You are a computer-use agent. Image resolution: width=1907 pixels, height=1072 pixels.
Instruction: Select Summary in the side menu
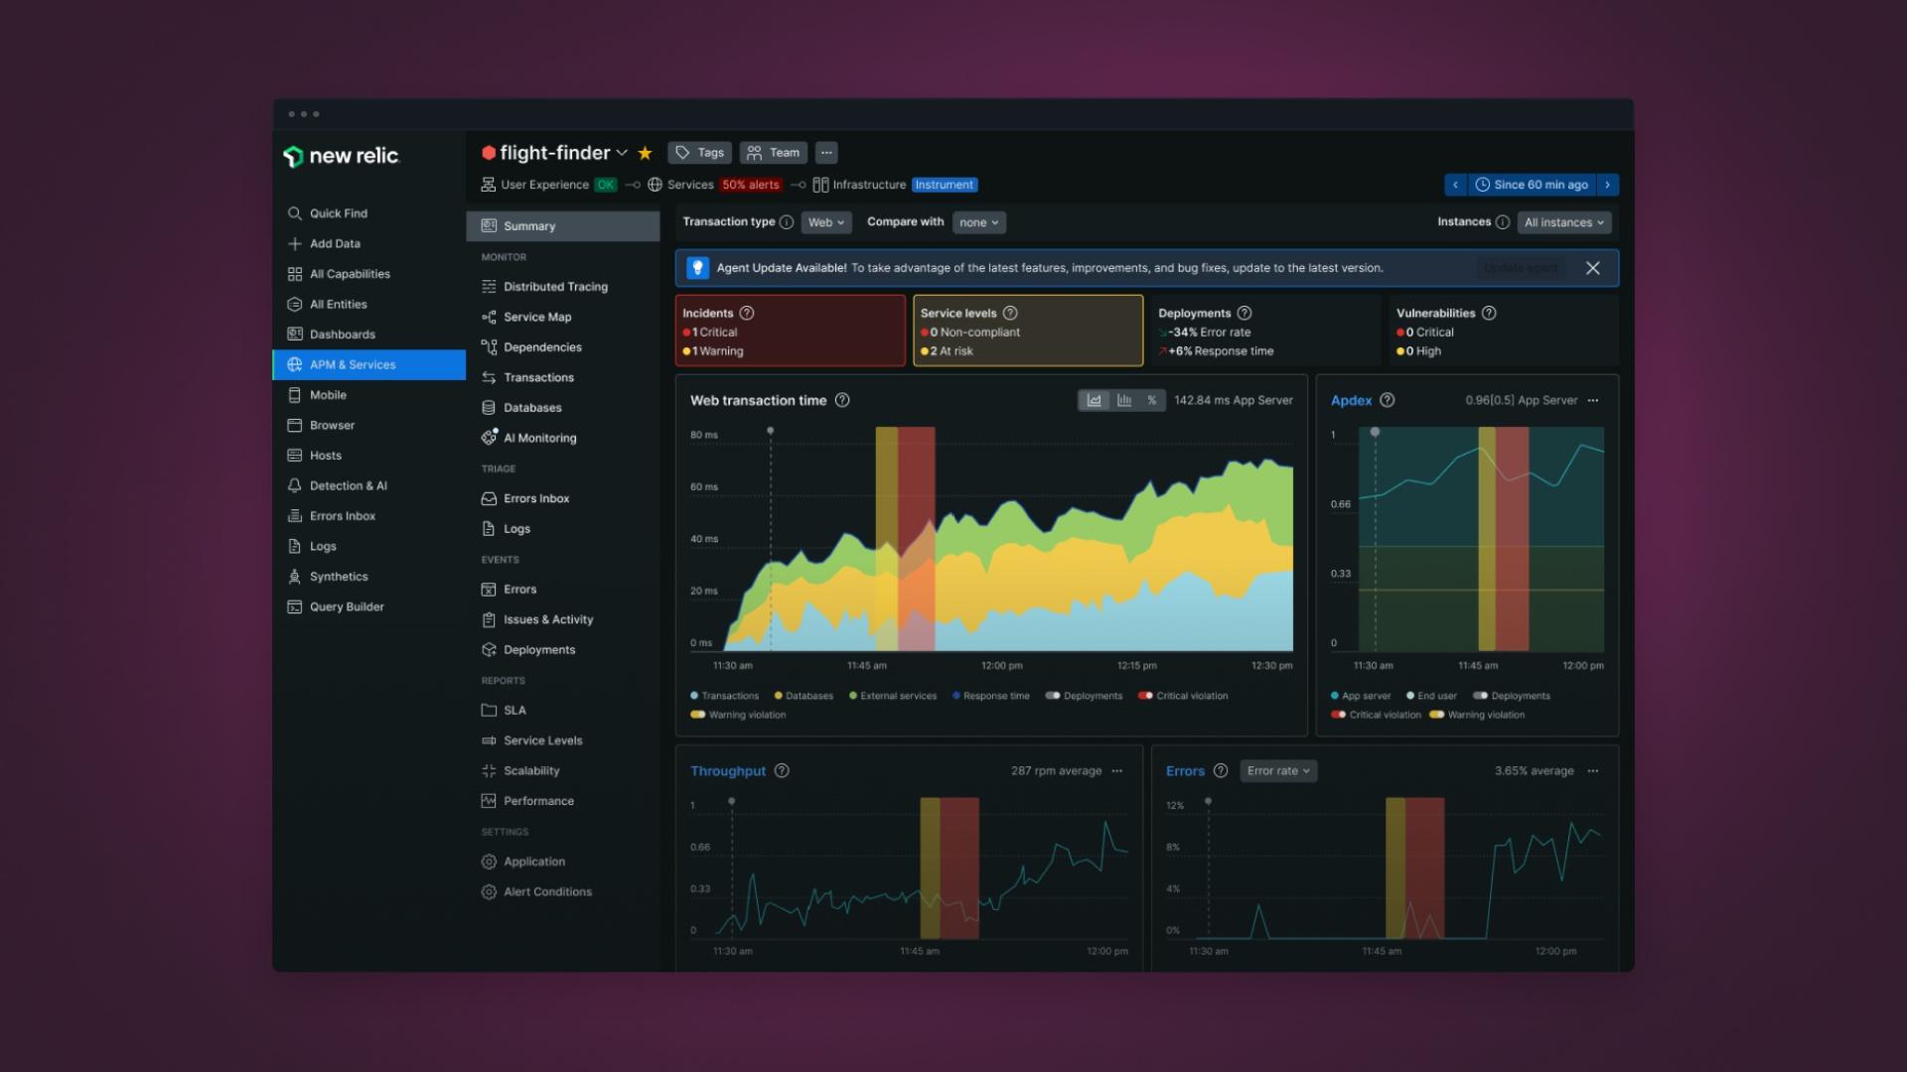[563, 226]
